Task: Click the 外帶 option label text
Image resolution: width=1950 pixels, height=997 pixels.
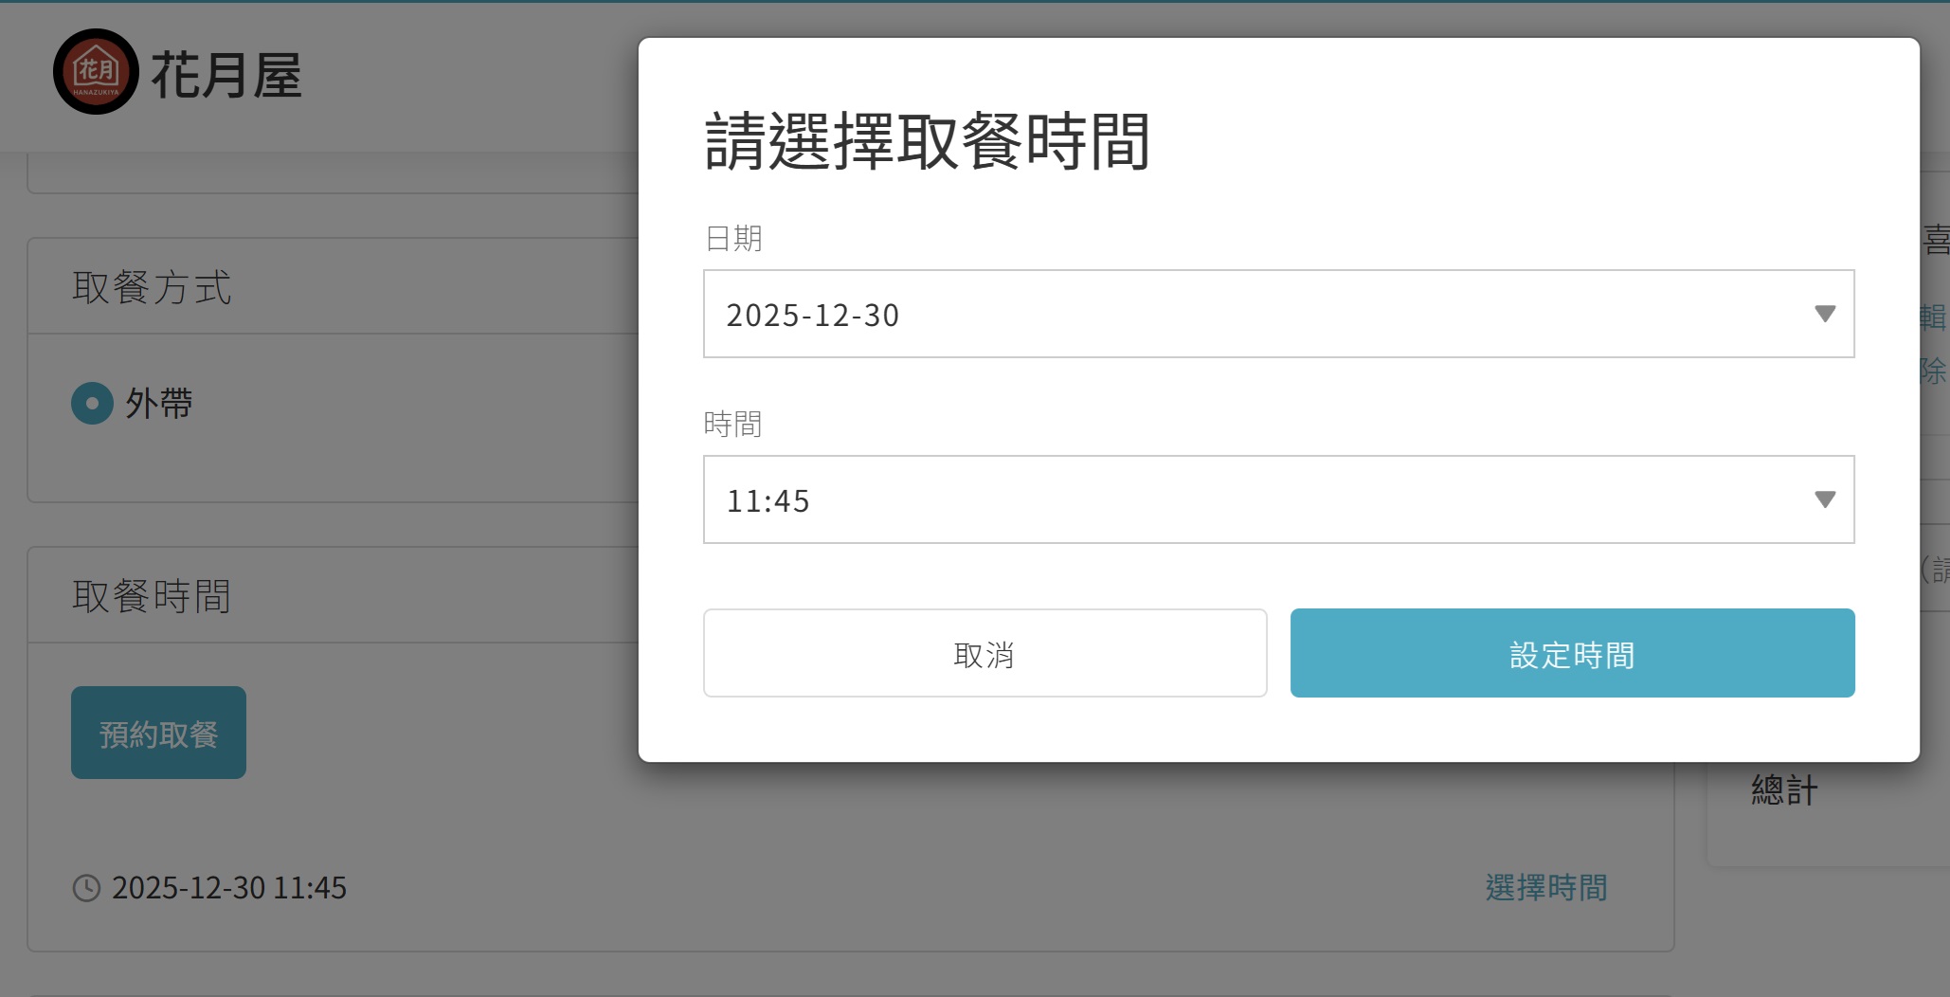Action: (159, 404)
